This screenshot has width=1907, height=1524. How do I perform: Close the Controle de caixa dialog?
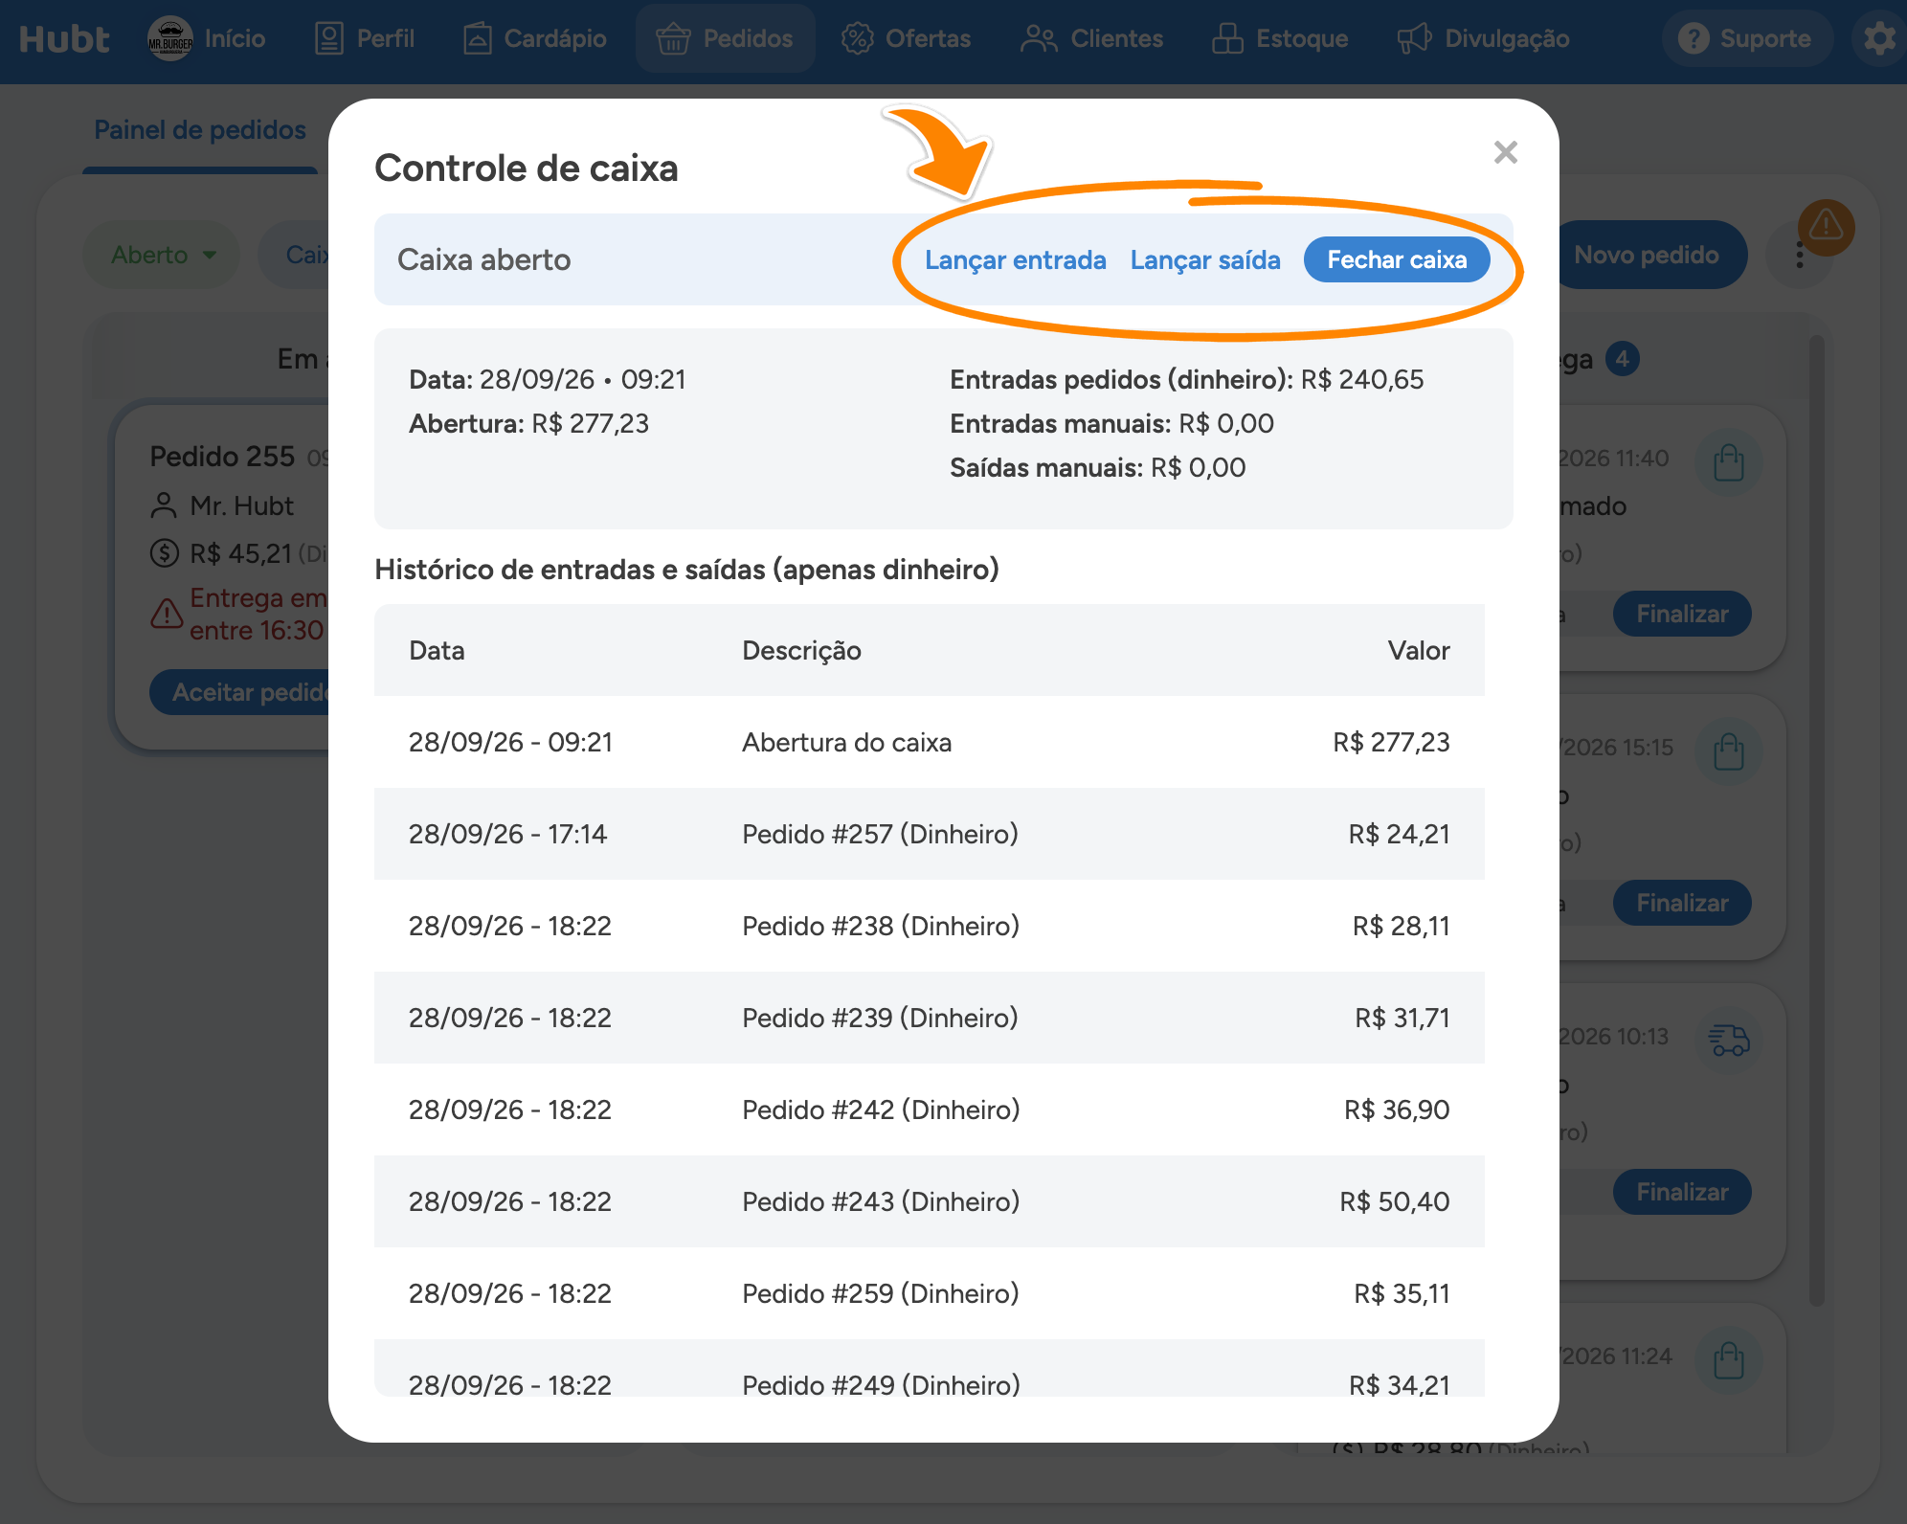tap(1506, 152)
